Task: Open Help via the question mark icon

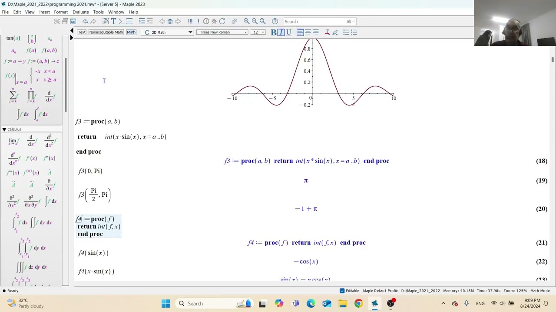Action: click(x=275, y=21)
